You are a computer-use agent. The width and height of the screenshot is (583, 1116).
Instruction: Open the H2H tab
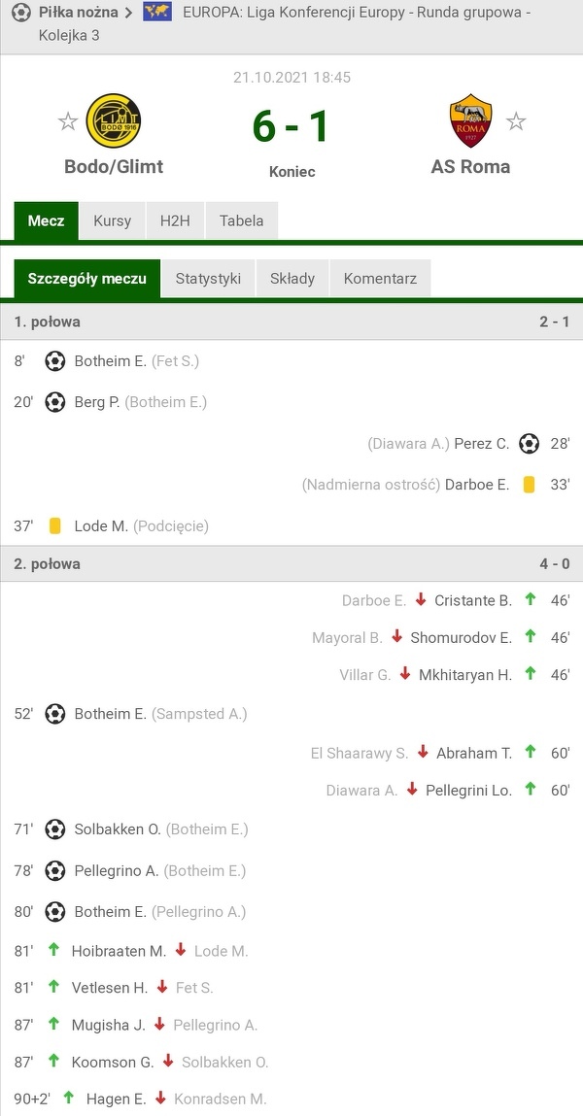pos(175,220)
